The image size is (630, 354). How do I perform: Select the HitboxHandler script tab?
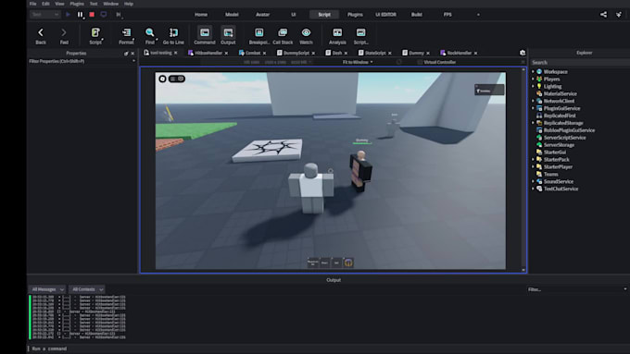click(x=208, y=53)
